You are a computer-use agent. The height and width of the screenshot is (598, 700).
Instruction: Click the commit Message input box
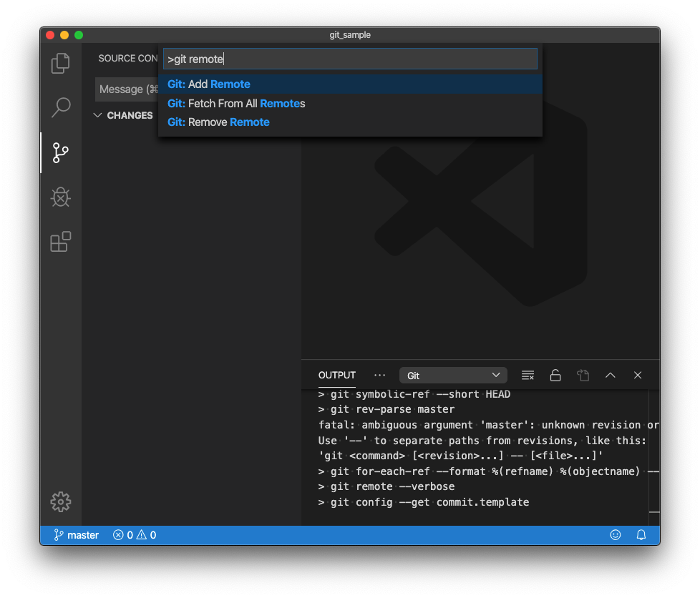[x=127, y=89]
